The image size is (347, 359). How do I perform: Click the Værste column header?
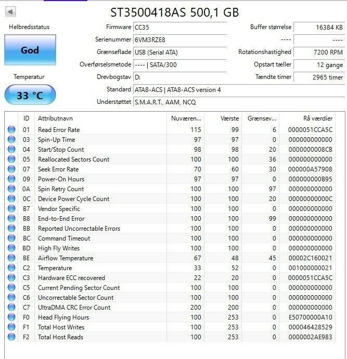point(223,118)
